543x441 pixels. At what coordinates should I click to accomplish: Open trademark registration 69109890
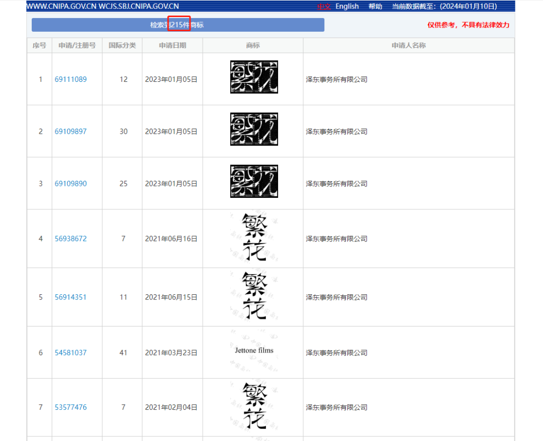[71, 184]
